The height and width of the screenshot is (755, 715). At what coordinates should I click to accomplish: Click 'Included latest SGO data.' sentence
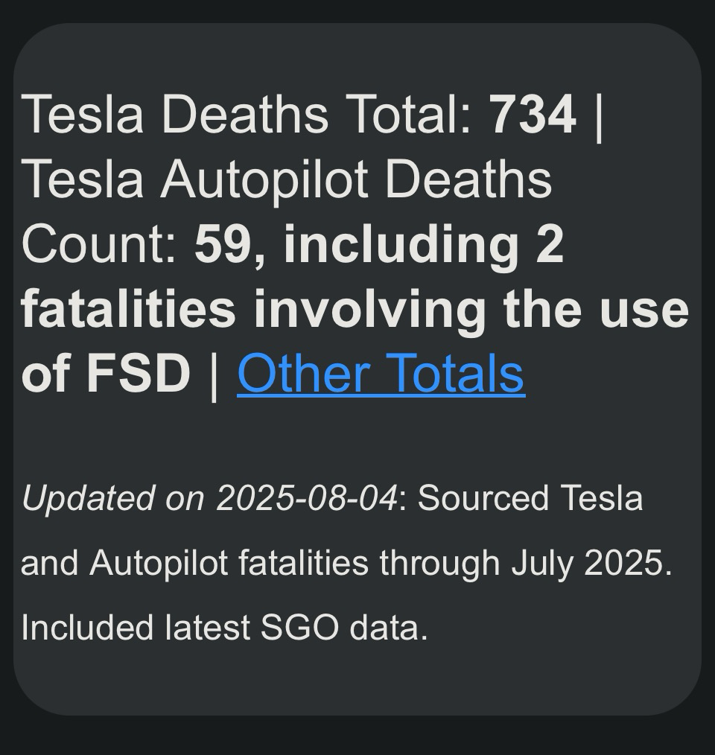pos(224,628)
